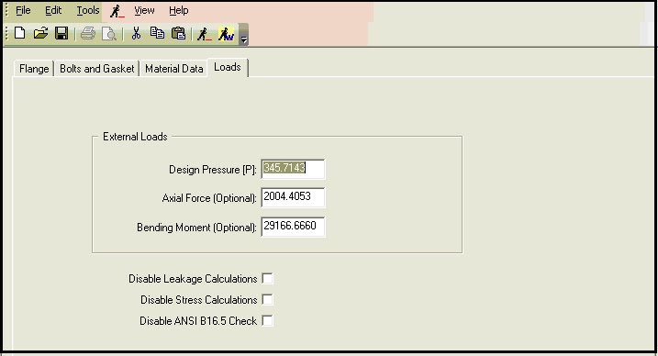Check Disable ANSI B16.5 Check box
This screenshot has width=658, height=356.
267,320
